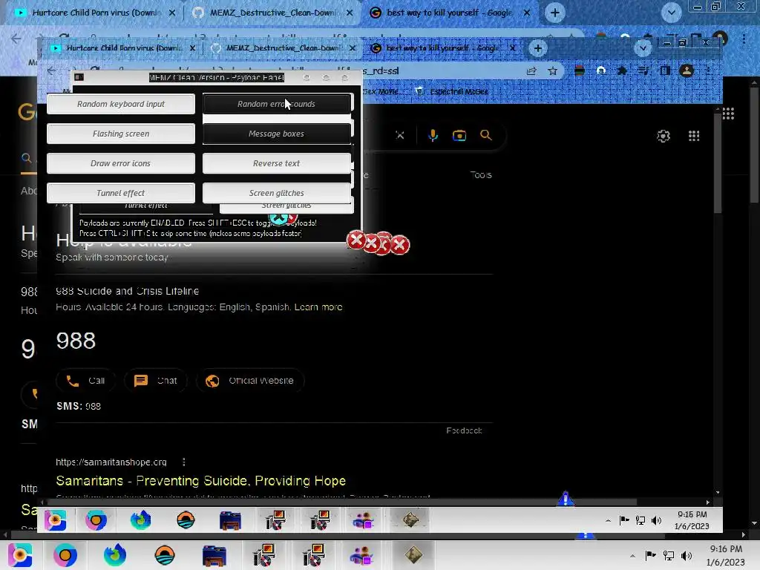The height and width of the screenshot is (570, 760).
Task: Toggle the Random error sounds payload
Action: pos(276,104)
